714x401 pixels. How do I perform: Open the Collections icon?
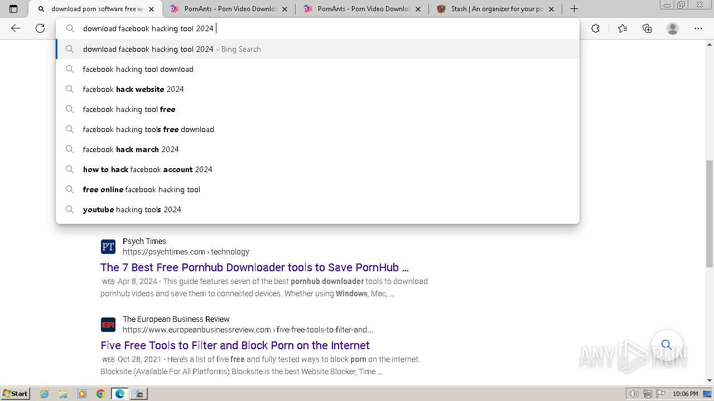(x=647, y=28)
